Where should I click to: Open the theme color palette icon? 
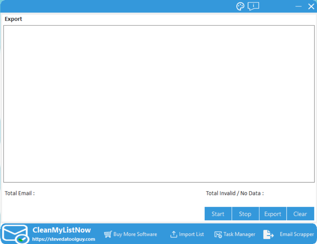click(240, 6)
